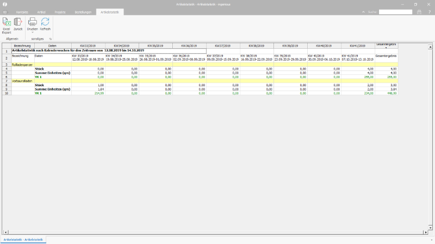
Task: Click the Artikelstatistik nach Kalenderwochen title cell
Action: pos(109,51)
